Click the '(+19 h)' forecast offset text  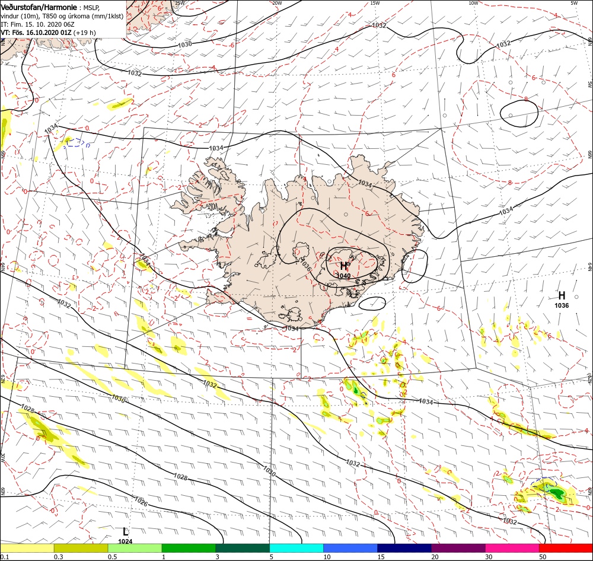click(x=84, y=33)
